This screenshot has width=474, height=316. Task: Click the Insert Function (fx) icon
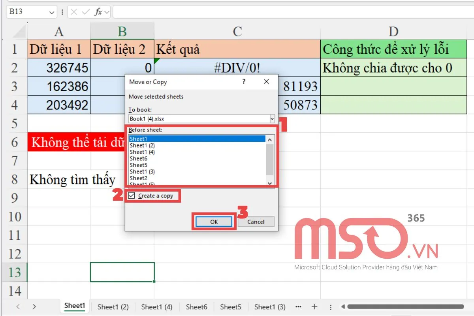(99, 12)
